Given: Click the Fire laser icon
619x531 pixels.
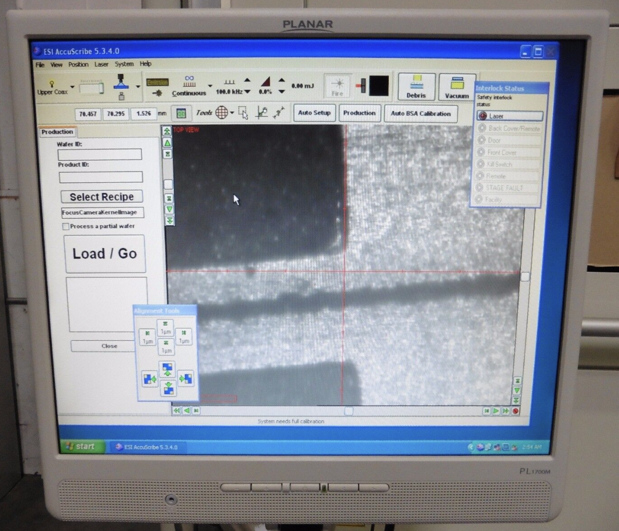Looking at the screenshot, I should [337, 86].
